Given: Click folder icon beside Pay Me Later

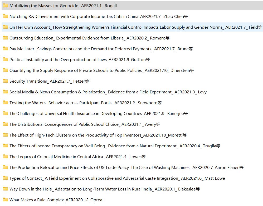Looking at the screenshot, I should tap(5, 49).
